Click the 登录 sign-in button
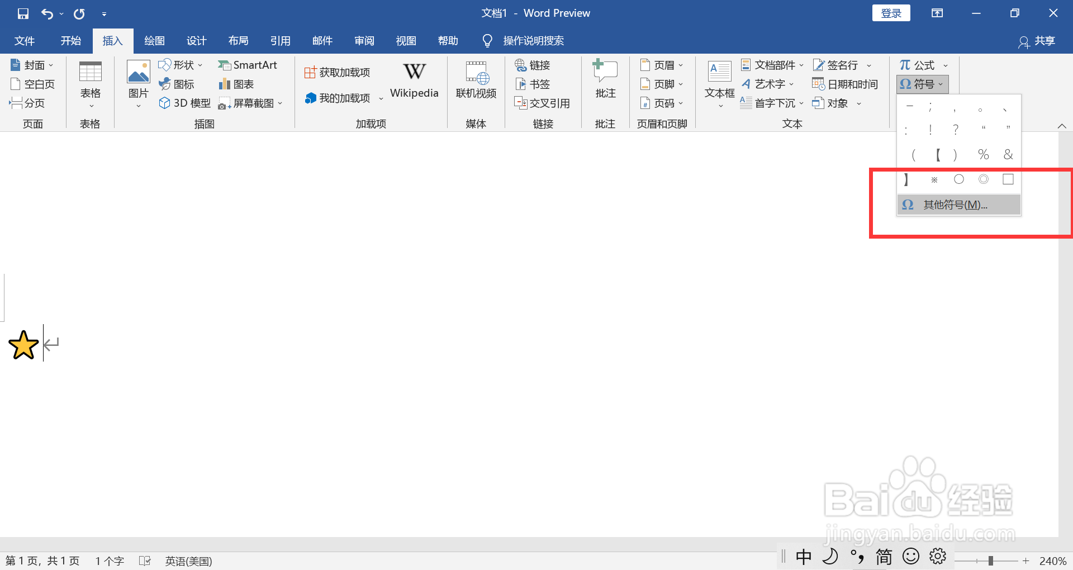The height and width of the screenshot is (570, 1073). [891, 12]
